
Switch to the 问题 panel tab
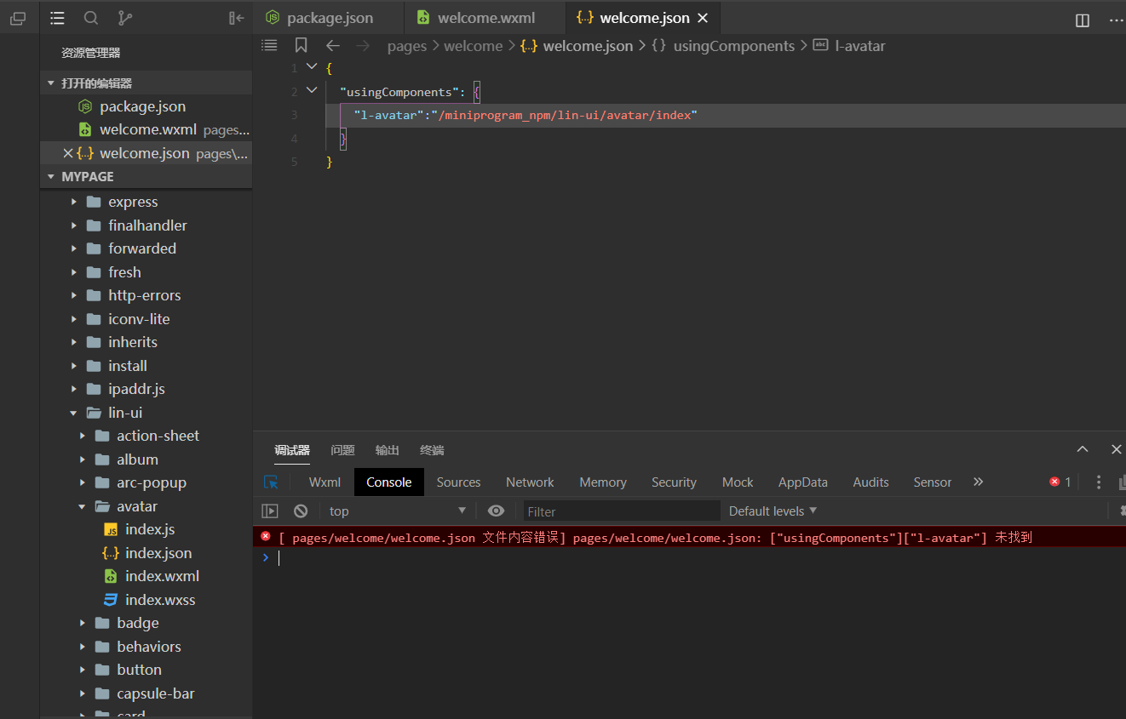342,450
